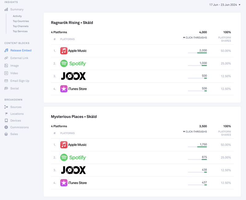Click the JOOX logo under Mysterious Places
Viewport: 246px width, 200px height.
[73, 170]
